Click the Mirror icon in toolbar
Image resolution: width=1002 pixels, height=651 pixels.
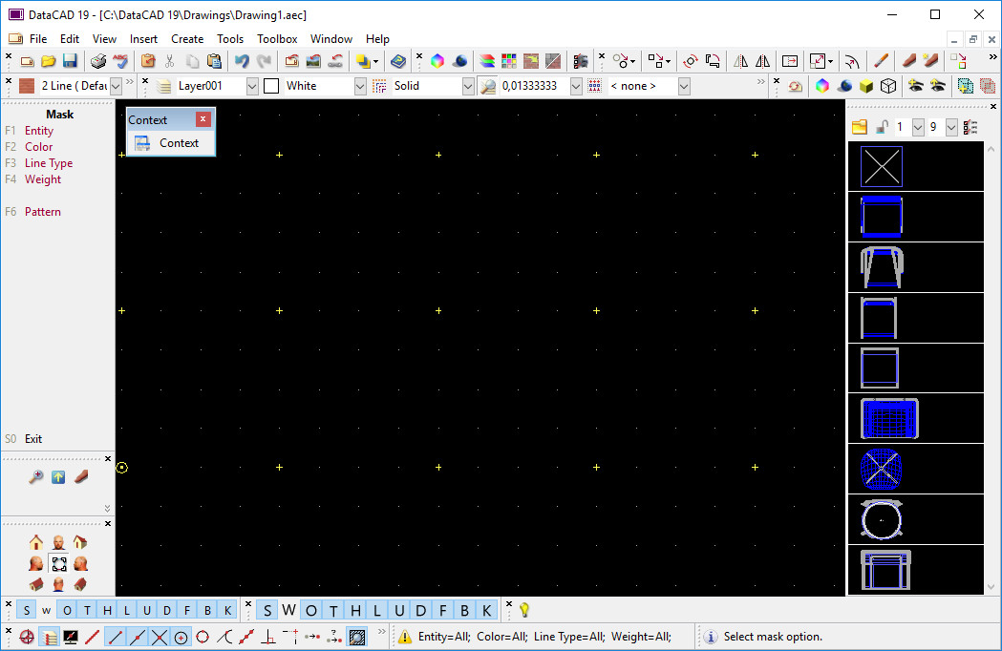coord(740,61)
